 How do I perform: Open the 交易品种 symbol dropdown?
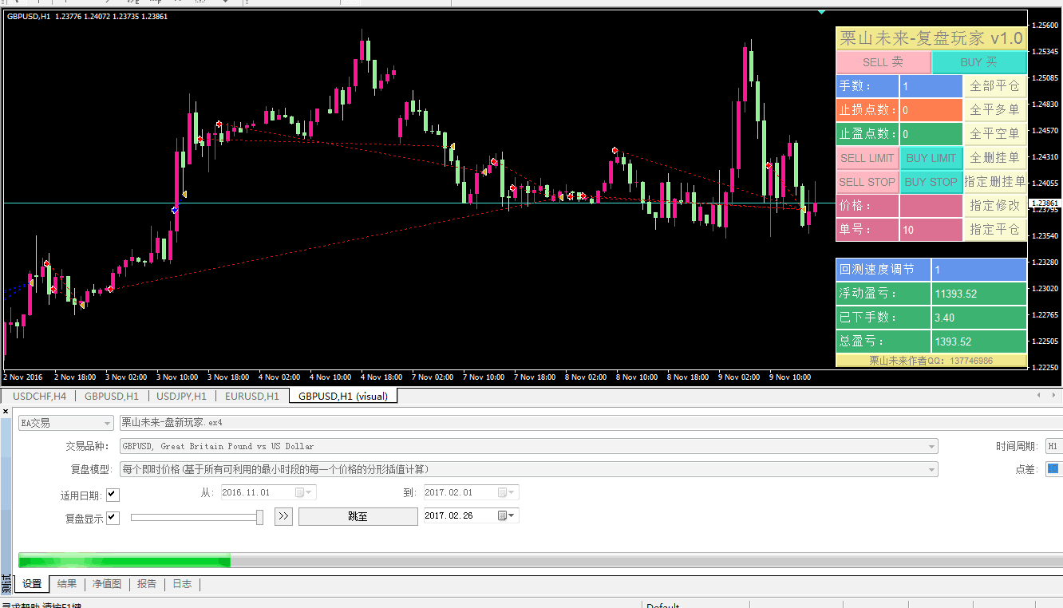(x=528, y=446)
